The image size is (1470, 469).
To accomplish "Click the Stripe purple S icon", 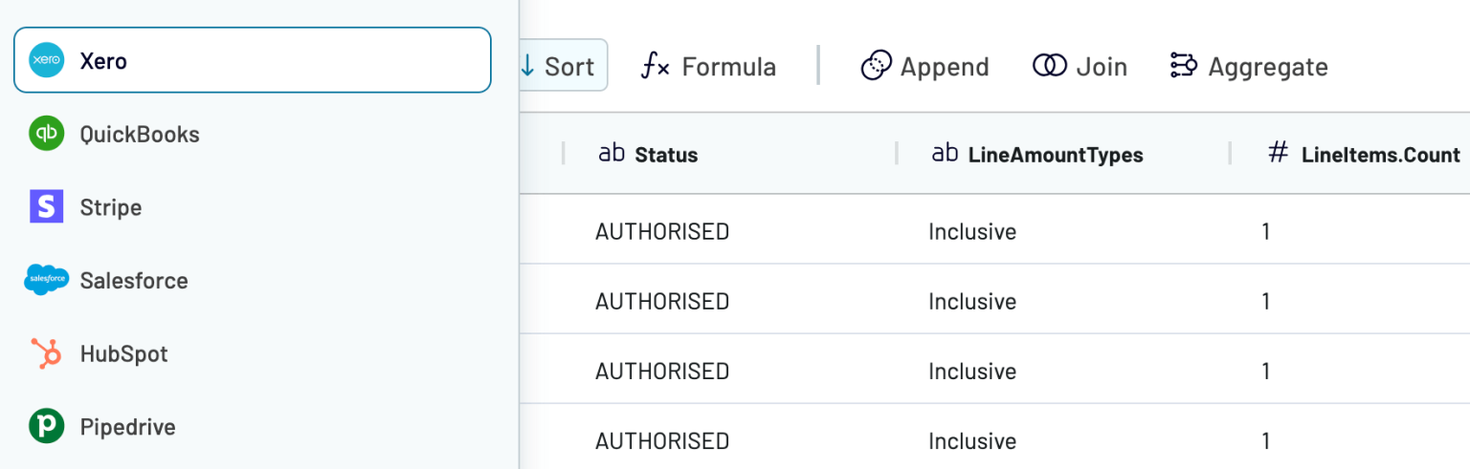I will click(46, 207).
